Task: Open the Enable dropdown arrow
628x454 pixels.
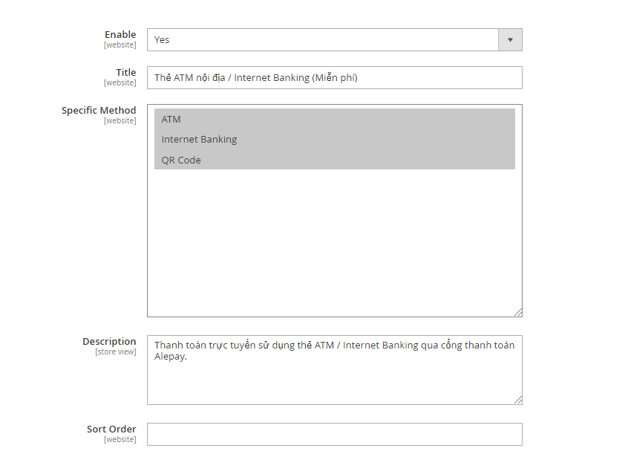Action: coord(510,39)
